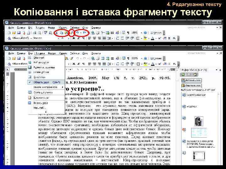Open Help icon in upper Word window
The width and height of the screenshot is (226, 169).
click(145, 33)
